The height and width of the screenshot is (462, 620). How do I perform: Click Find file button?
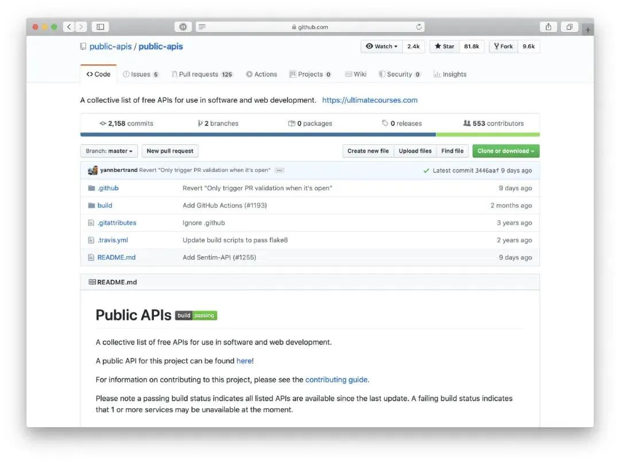pos(452,151)
